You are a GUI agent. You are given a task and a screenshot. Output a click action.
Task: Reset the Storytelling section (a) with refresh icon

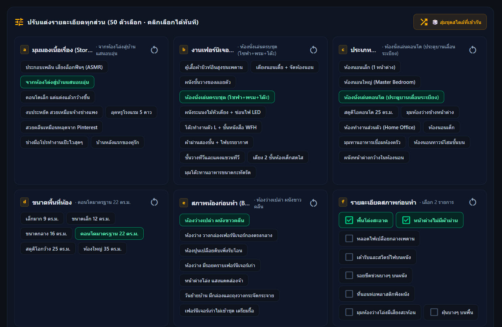tap(154, 50)
